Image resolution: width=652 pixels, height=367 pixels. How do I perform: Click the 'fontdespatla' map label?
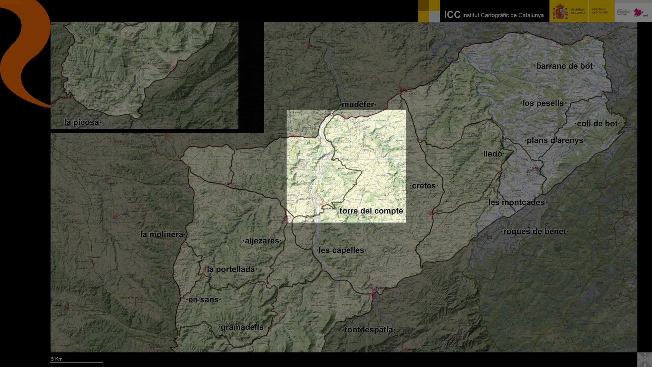[368, 330]
